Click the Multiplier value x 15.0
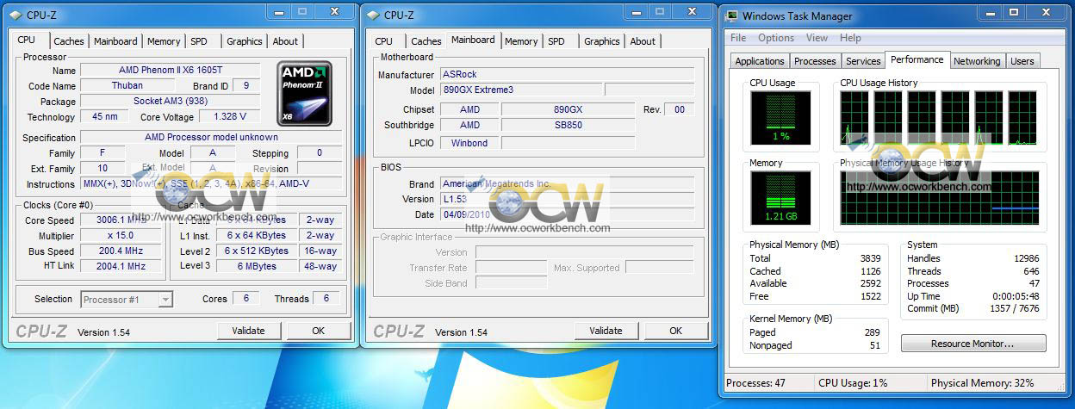Screen dimensions: 1075x409 tap(121, 236)
